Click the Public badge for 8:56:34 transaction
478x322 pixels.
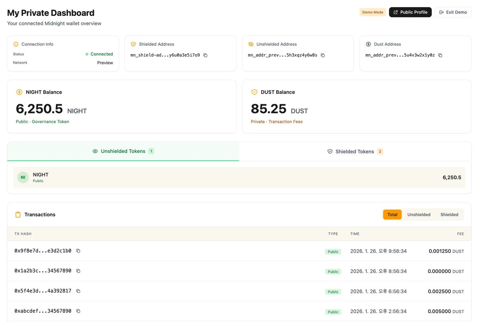(333, 272)
